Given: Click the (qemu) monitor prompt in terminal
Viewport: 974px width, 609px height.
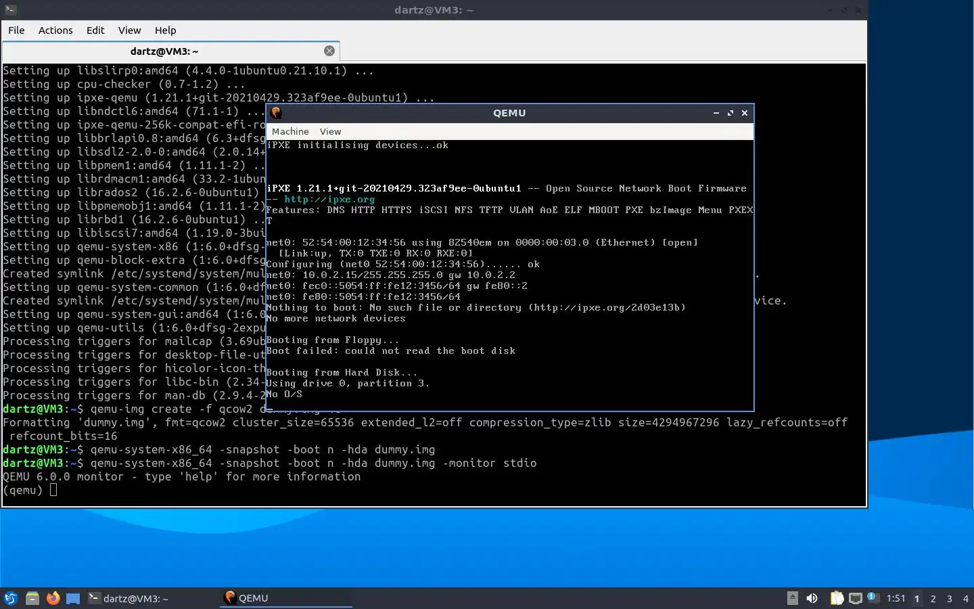Looking at the screenshot, I should (x=22, y=490).
